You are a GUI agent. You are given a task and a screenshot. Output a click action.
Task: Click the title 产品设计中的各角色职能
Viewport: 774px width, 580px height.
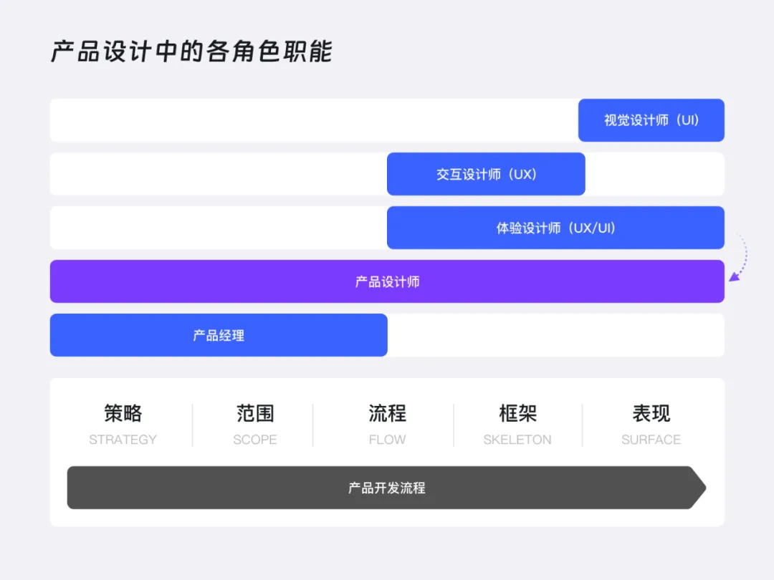click(191, 52)
